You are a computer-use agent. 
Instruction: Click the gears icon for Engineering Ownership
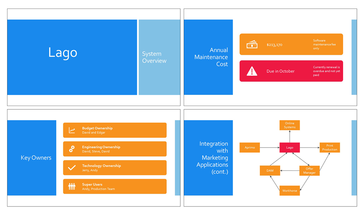[72, 149]
